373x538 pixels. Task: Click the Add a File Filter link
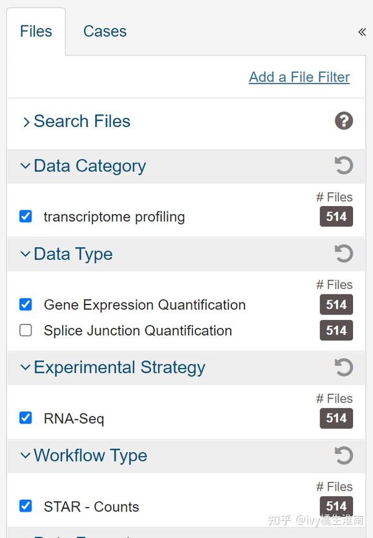299,77
